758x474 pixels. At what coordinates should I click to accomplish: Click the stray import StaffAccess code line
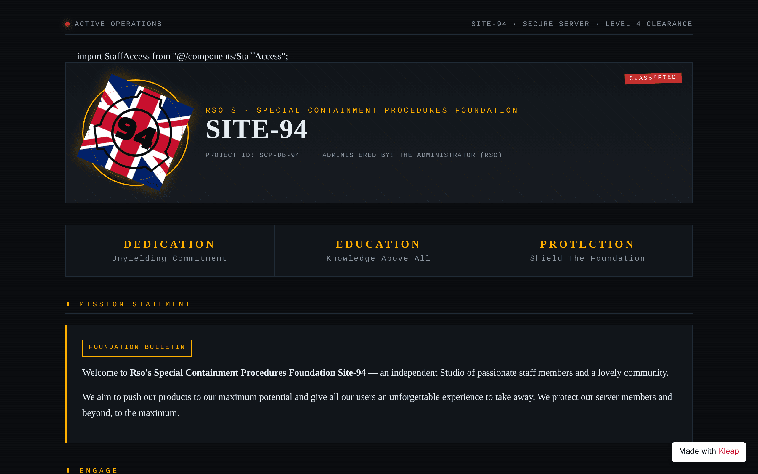tap(183, 56)
